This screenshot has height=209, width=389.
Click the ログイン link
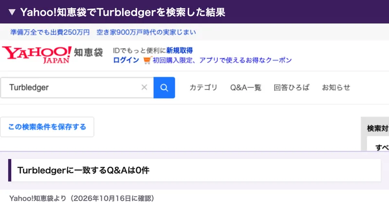point(126,60)
